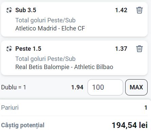This screenshot has height=132, width=151.
Task: Select the Peste 1.5 selection title
Action: [x=28, y=49]
